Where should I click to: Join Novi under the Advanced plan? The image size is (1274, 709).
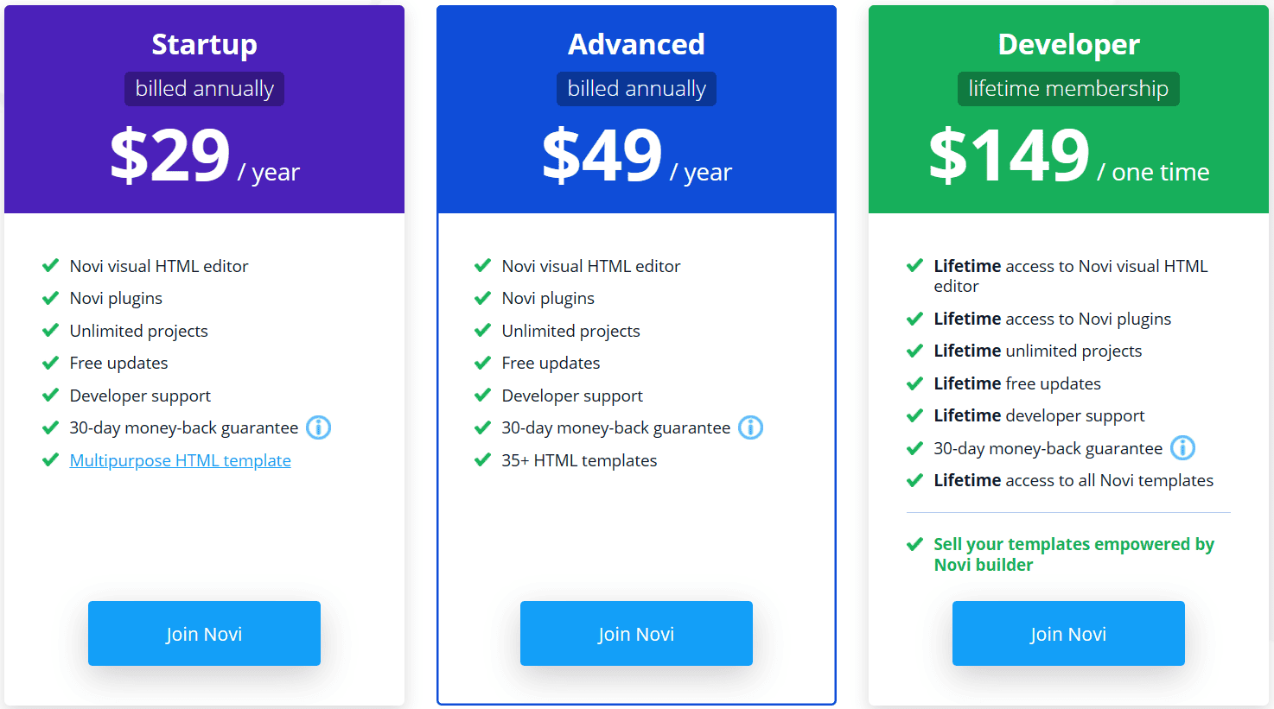coord(636,633)
